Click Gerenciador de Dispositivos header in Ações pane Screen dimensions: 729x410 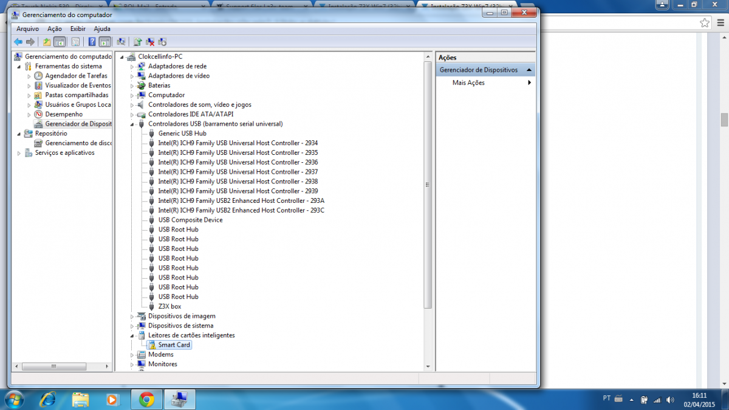tap(485, 70)
